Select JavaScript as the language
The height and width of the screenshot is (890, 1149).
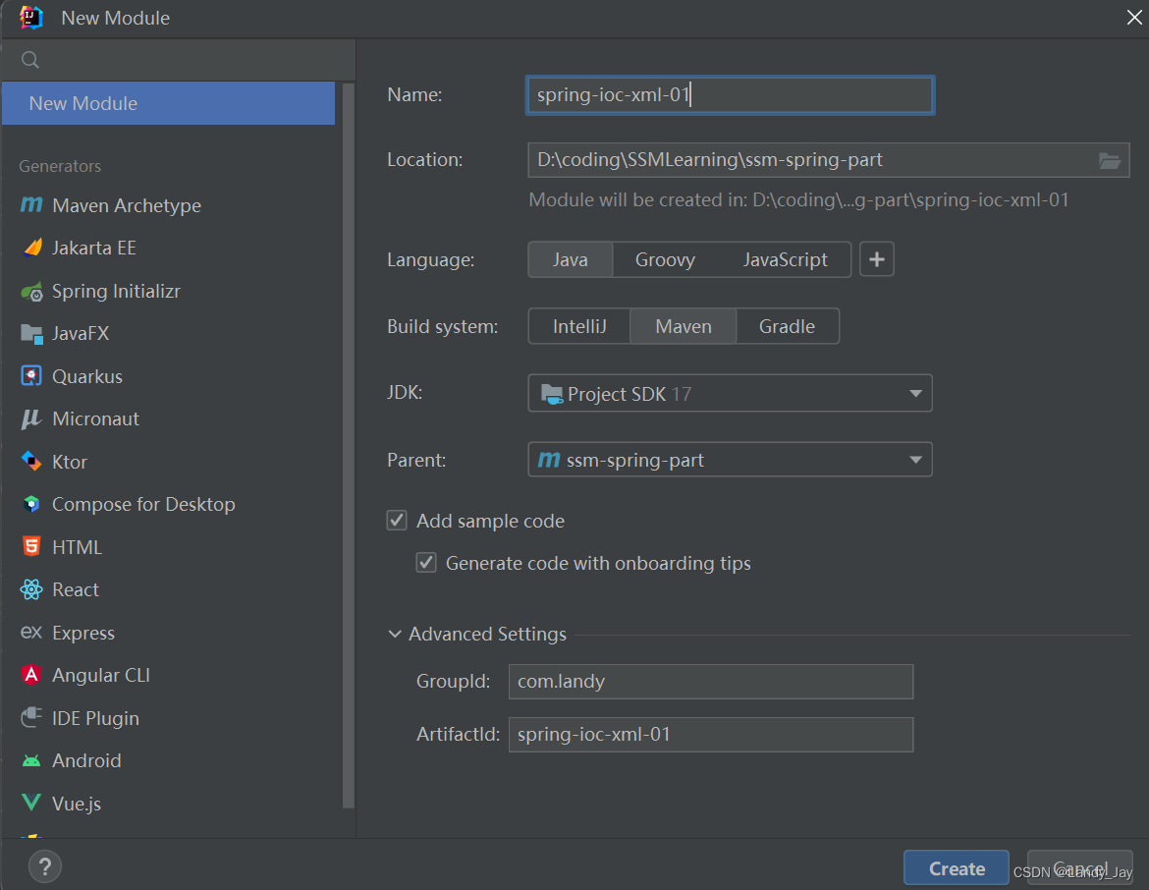[785, 259]
